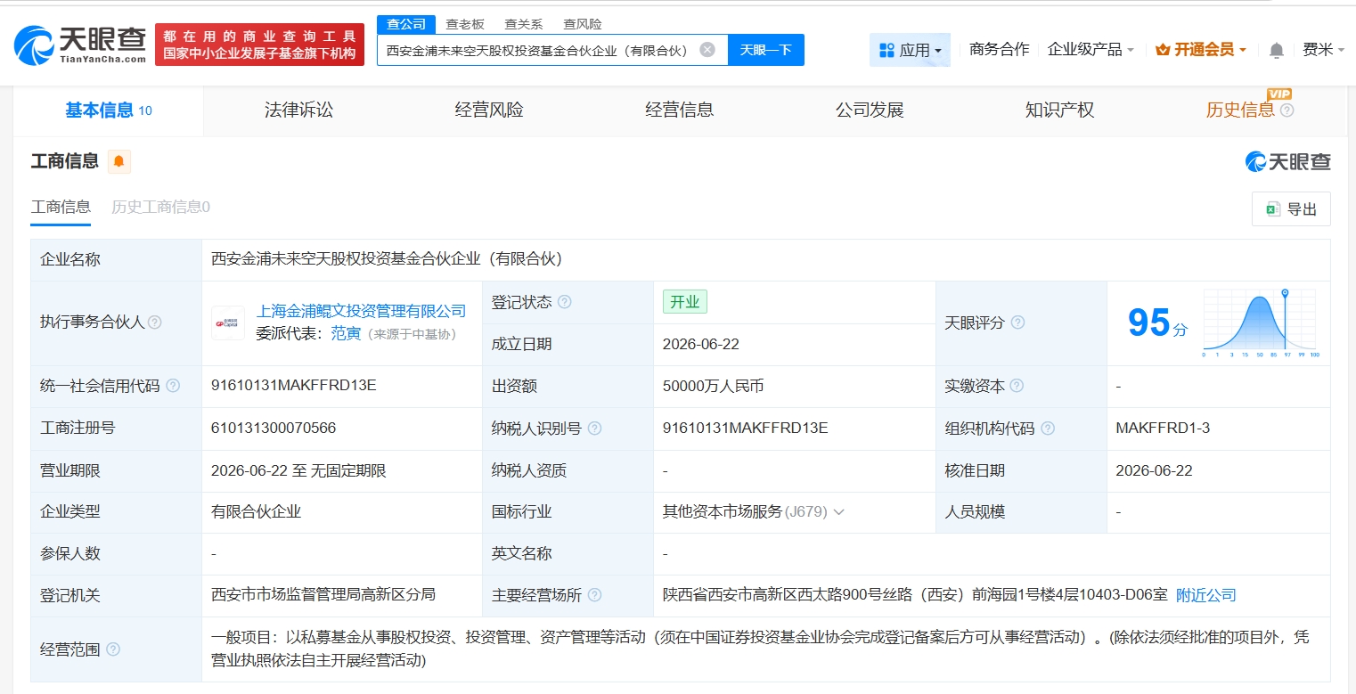Click the help icon next to 登记状态

(x=564, y=302)
